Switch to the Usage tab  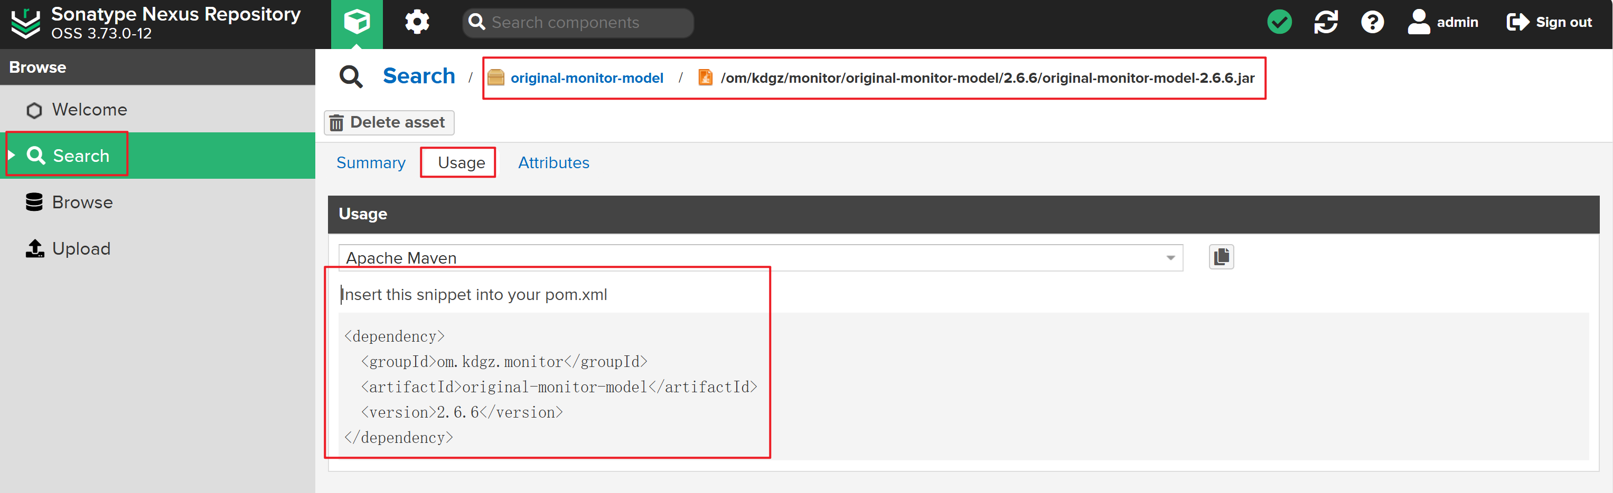click(x=461, y=162)
